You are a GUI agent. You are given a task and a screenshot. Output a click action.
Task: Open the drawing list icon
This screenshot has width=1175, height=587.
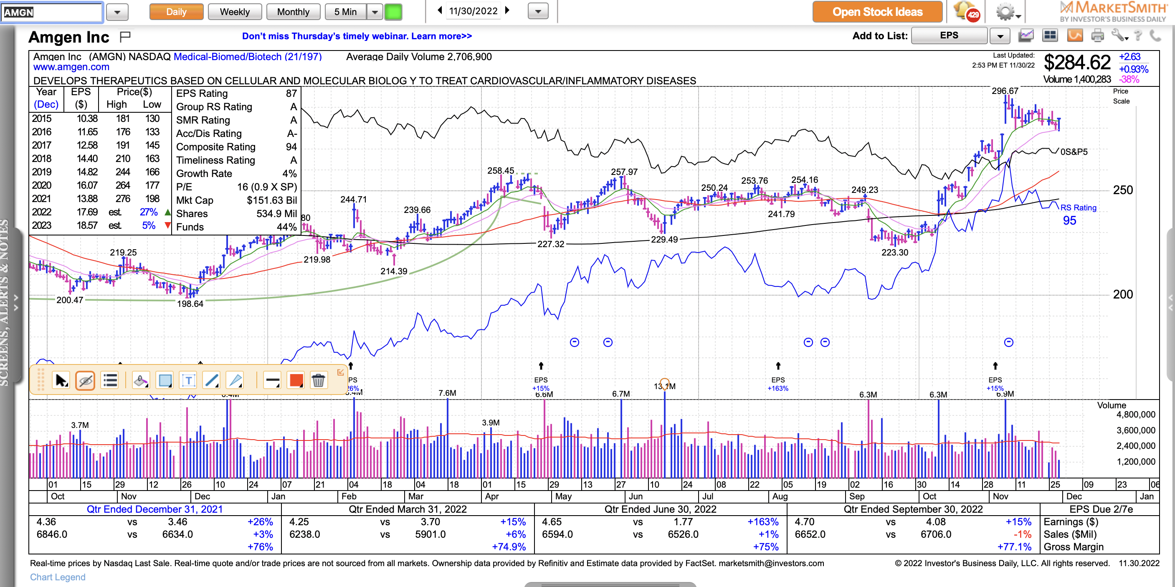(x=110, y=380)
